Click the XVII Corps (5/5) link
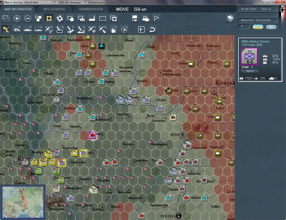 252,45
